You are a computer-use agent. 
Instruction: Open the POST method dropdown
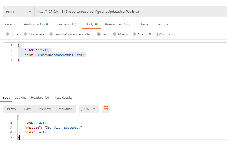tap(18, 12)
